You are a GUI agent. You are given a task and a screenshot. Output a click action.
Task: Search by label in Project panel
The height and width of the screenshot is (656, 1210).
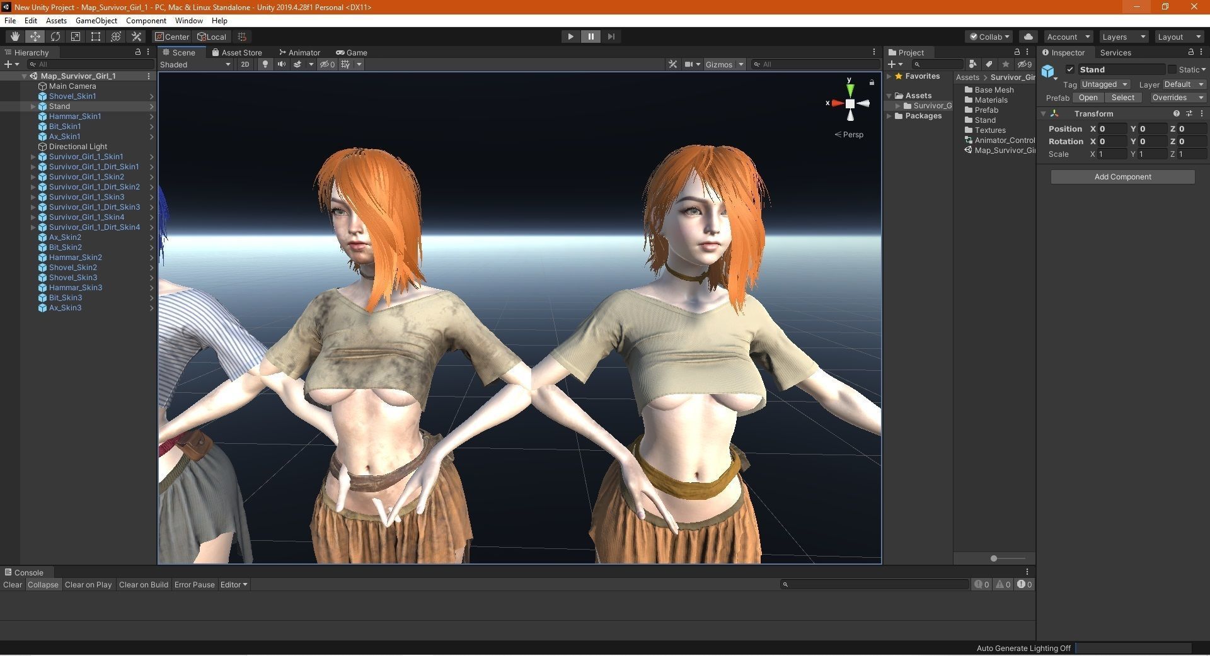[989, 64]
